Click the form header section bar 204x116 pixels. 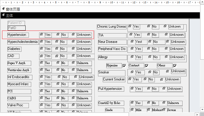point(100,9)
